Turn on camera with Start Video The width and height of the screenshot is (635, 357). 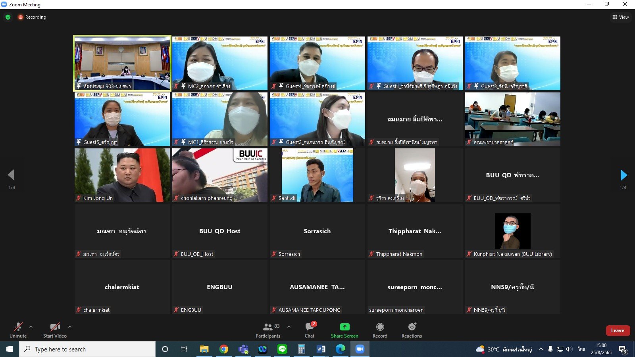(x=55, y=330)
